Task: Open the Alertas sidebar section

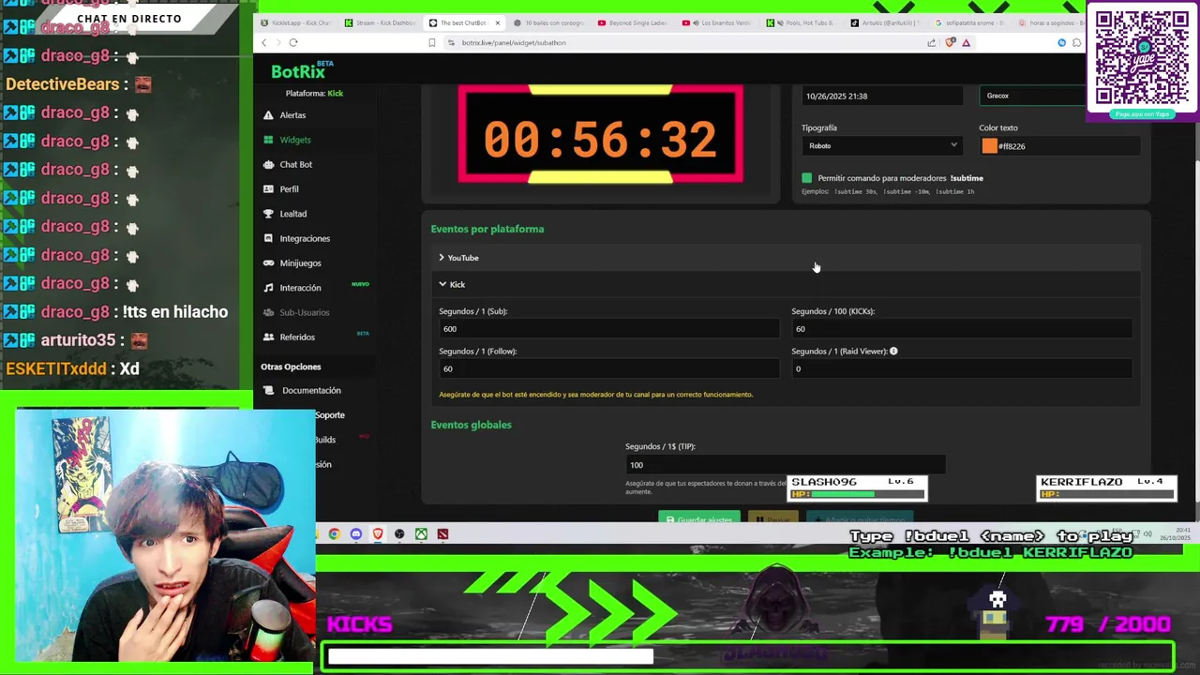Action: click(x=292, y=115)
